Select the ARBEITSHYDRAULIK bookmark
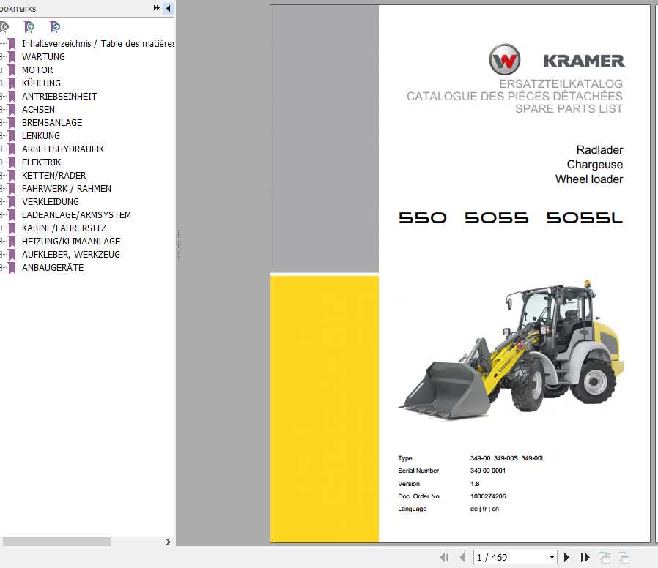The width and height of the screenshot is (658, 568). (63, 149)
